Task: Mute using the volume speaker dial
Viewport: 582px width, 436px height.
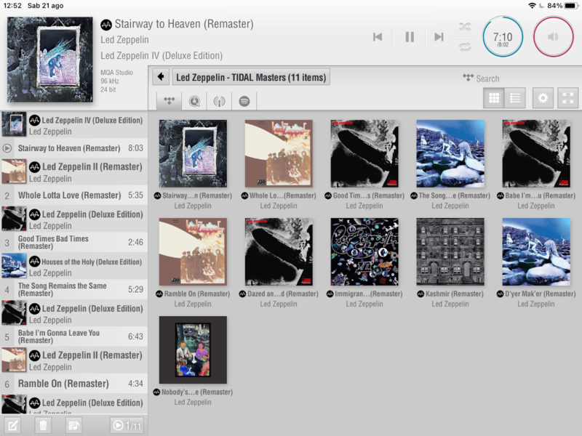Action: pyautogui.click(x=554, y=37)
